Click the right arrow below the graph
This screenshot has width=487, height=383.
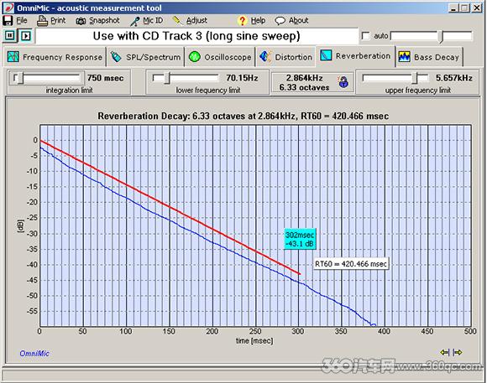pos(458,352)
